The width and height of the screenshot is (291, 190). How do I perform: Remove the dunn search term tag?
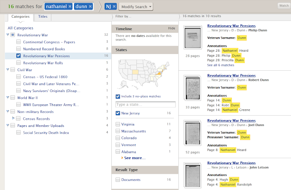[90, 6]
